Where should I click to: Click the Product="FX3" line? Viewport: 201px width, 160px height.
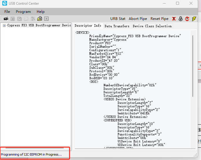101,43
